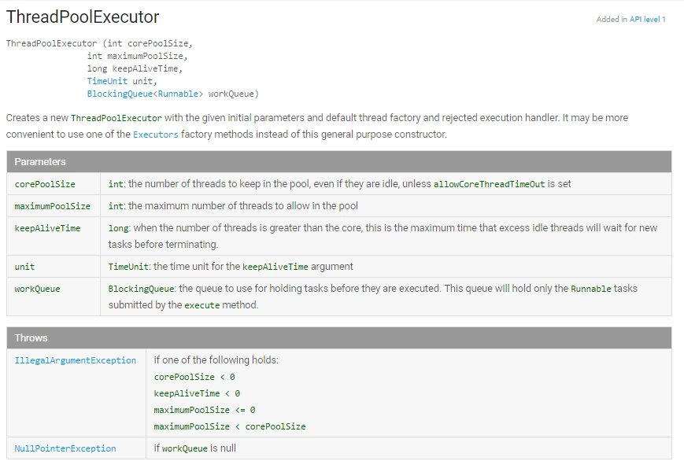Click ThreadPoolExecutor code text in description paragraph
The width and height of the screenshot is (684, 472).
pyautogui.click(x=116, y=118)
